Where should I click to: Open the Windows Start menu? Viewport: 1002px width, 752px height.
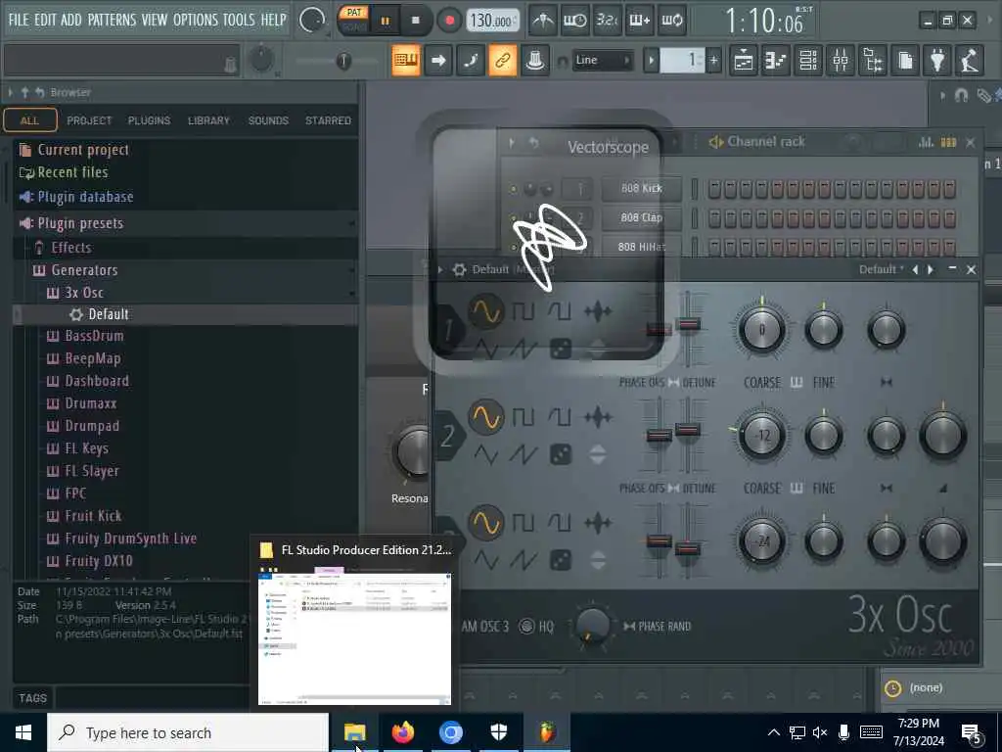click(23, 732)
